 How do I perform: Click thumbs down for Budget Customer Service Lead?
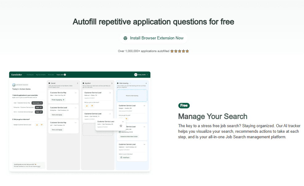[x=41, y=125]
